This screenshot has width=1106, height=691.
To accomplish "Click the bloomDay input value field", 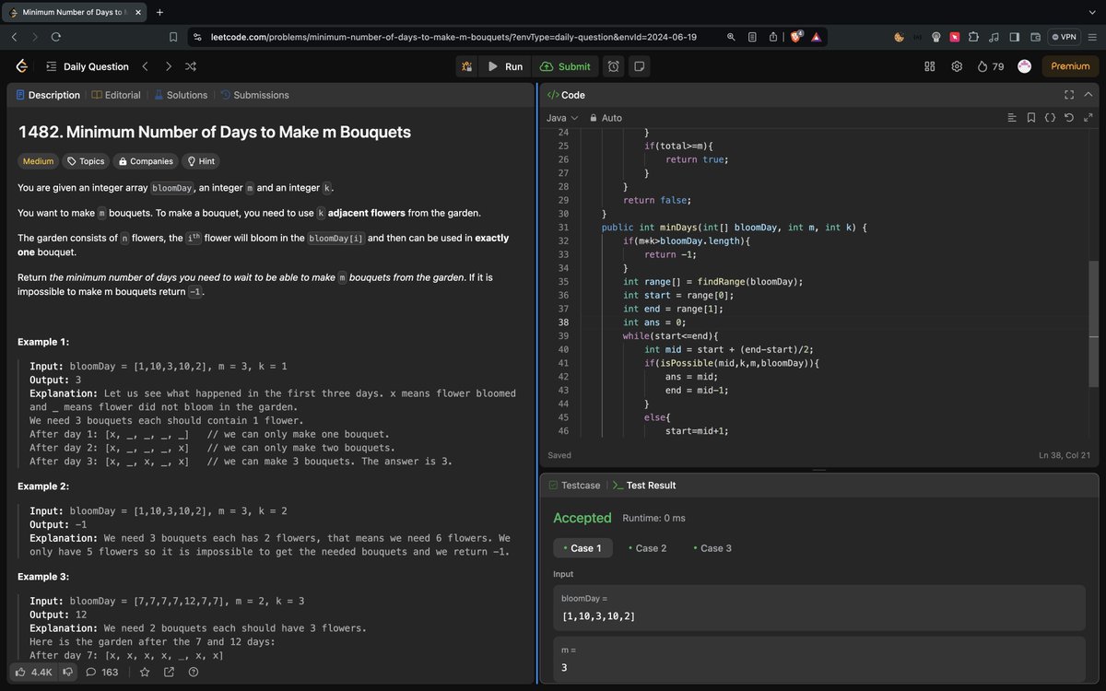I will [x=818, y=608].
